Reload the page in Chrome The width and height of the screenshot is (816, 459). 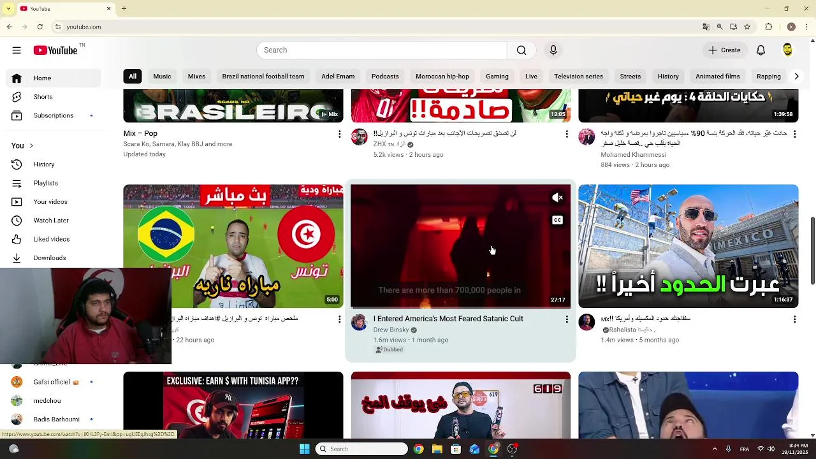click(x=40, y=27)
